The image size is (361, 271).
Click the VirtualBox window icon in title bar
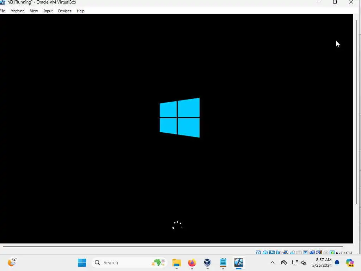(x=2, y=2)
